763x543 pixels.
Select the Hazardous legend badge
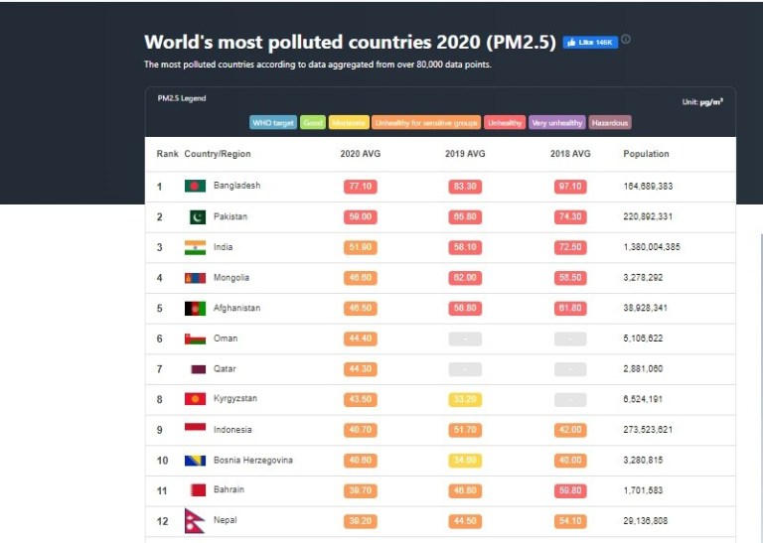pyautogui.click(x=609, y=123)
